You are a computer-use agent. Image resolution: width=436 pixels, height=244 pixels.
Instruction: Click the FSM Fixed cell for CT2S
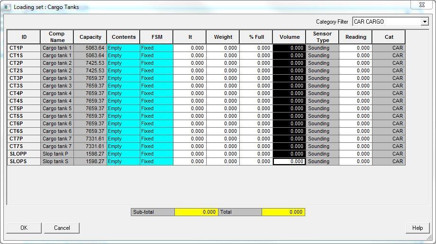pos(156,70)
